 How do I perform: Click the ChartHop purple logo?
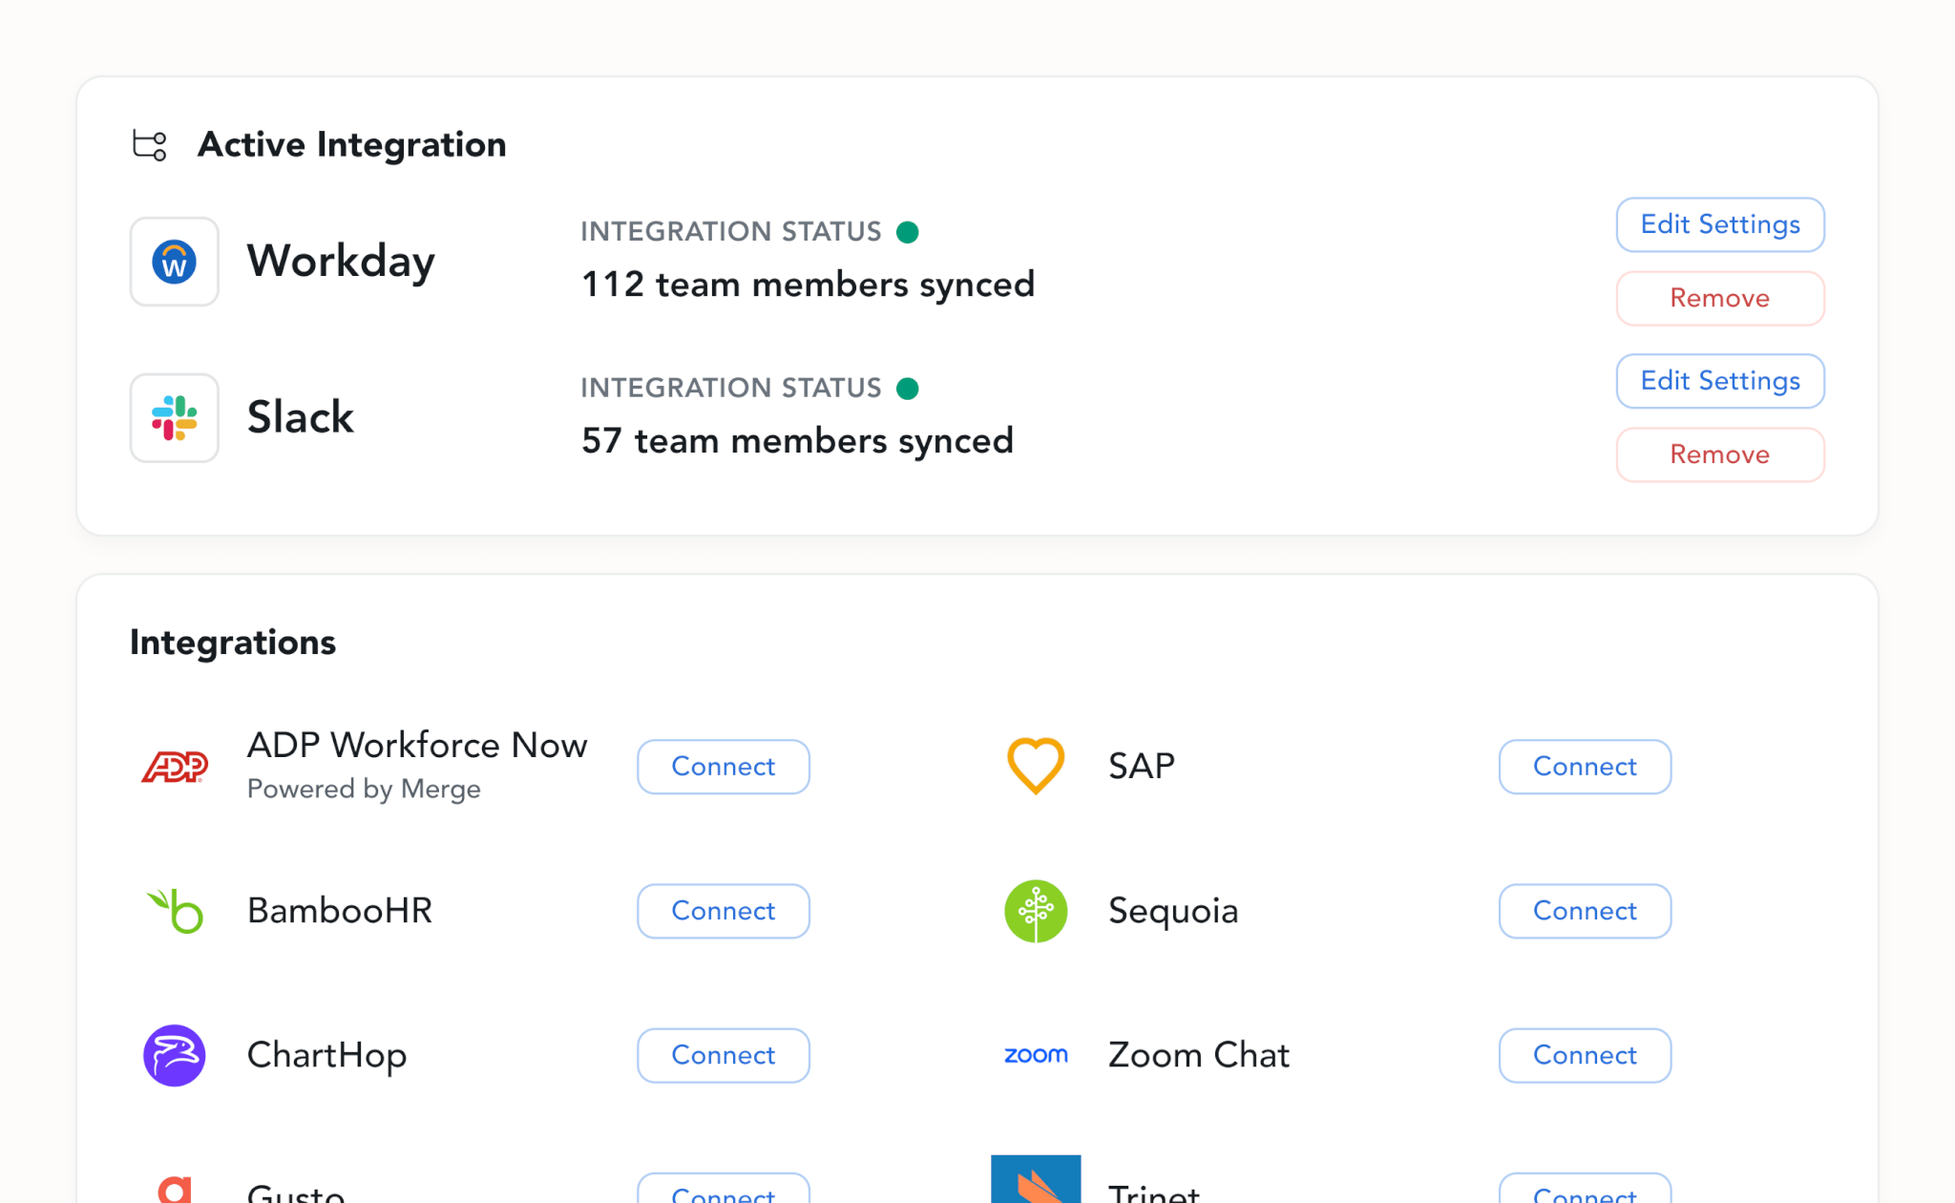(x=175, y=1055)
